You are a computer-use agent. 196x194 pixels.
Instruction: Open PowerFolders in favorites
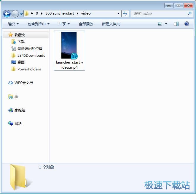point(29,69)
